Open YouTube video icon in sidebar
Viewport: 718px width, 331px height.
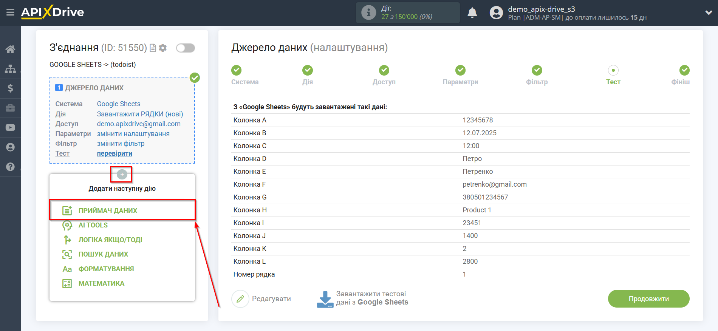10,128
